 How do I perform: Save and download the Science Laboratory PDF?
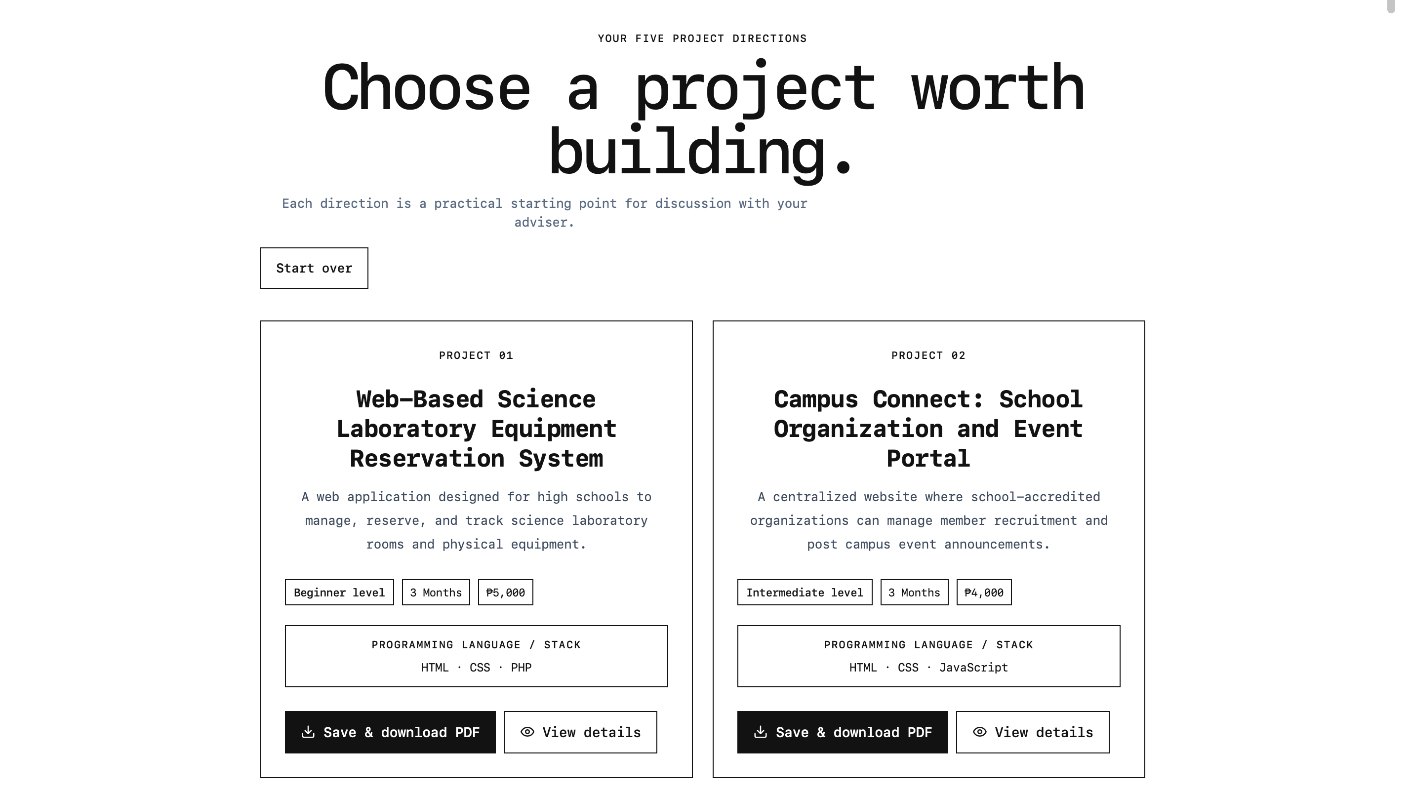click(390, 732)
